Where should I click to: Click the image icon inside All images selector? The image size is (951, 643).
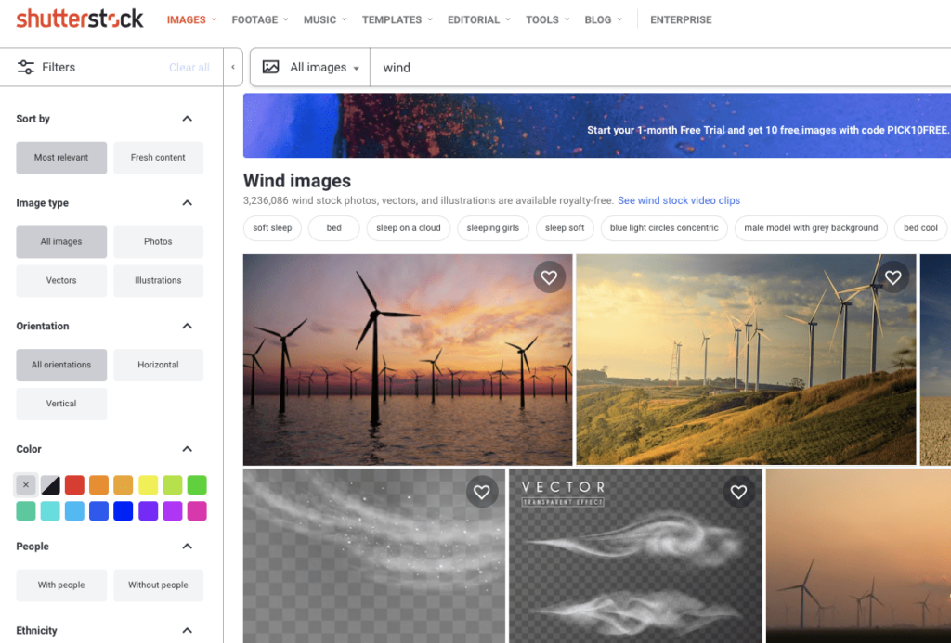click(270, 67)
